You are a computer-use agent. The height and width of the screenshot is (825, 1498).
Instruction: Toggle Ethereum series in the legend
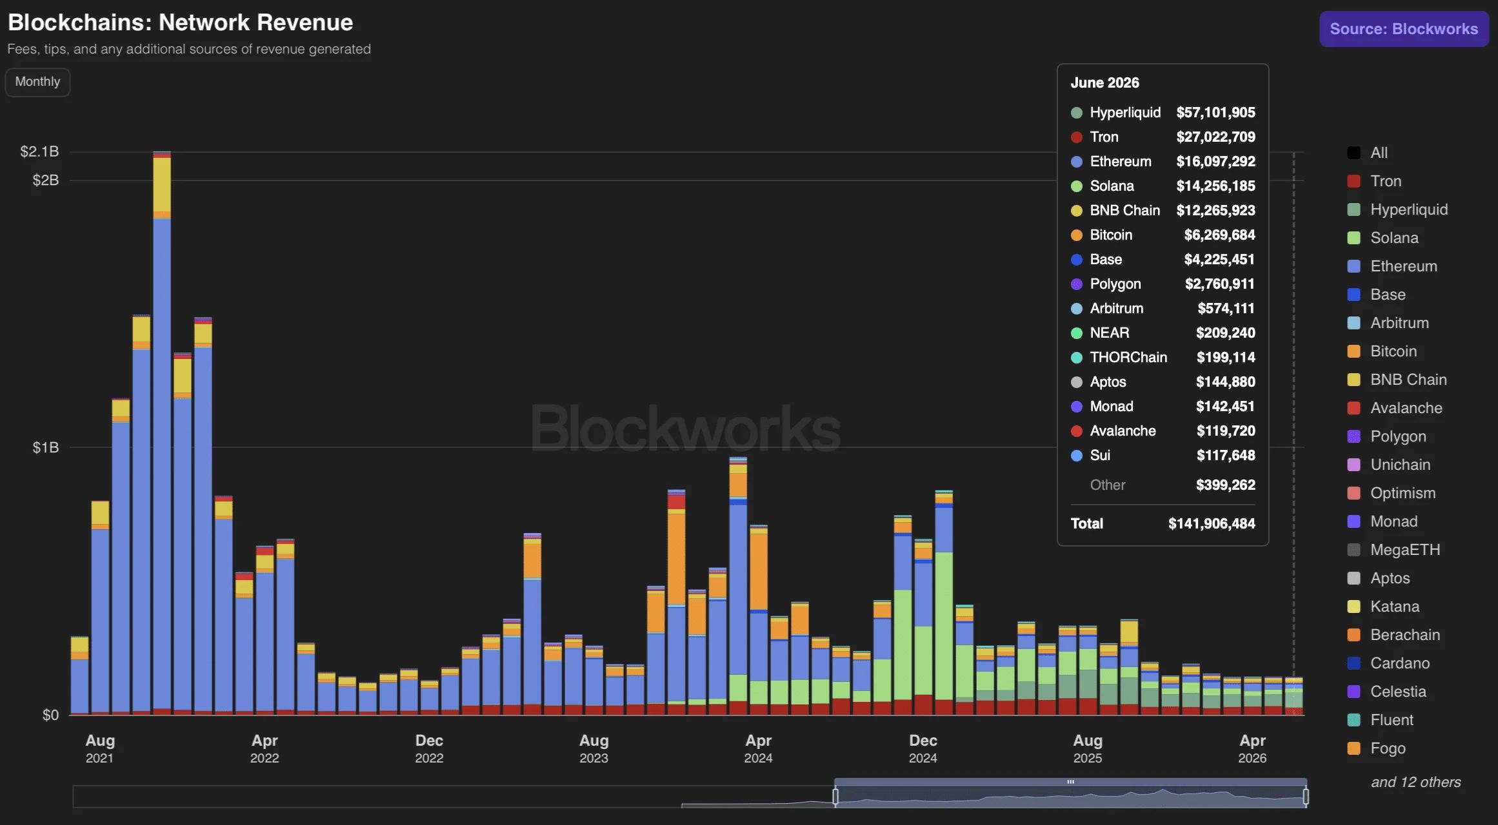click(x=1393, y=266)
